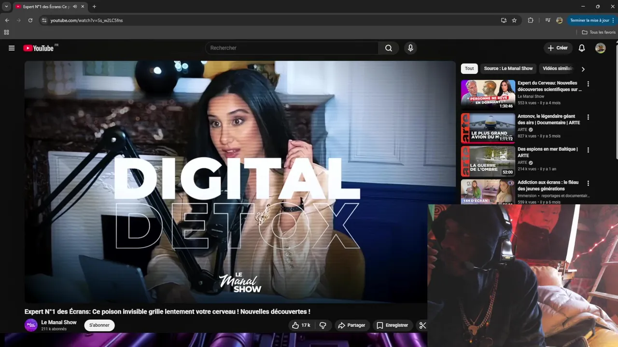Open the Tous les favoris folder

click(x=599, y=32)
